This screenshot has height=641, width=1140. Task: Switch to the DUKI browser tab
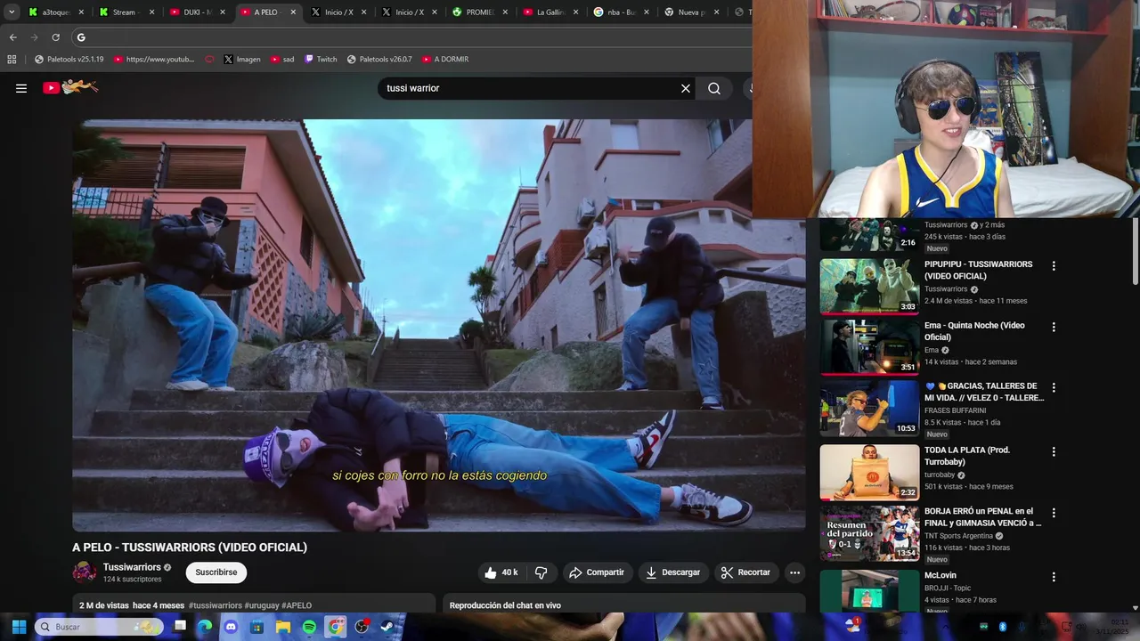197,12
